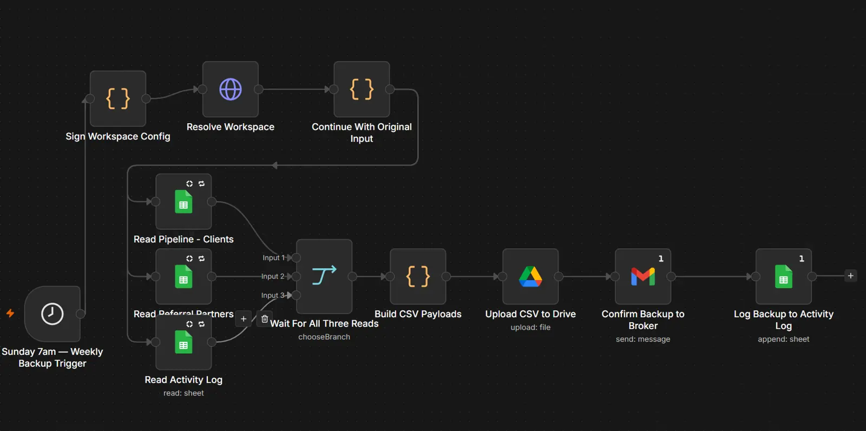
Task: Click the "chooseBranch" subtitle text
Action: 324,337
